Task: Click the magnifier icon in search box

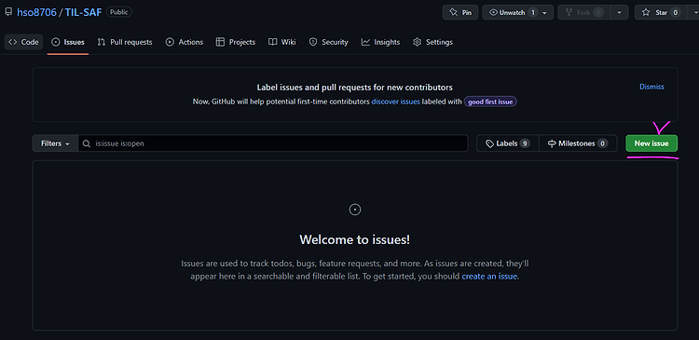Action: pos(88,143)
